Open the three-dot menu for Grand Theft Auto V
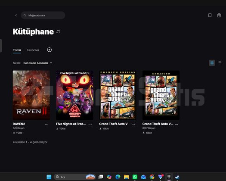Viewport: 226px width, 181px height. point(133,124)
